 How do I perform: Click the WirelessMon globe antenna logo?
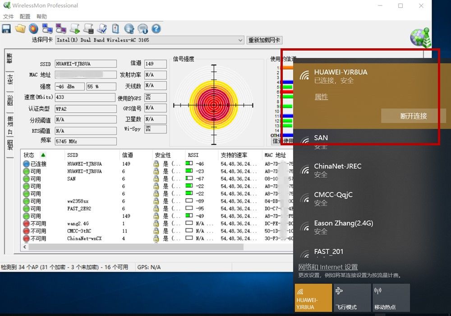[x=420, y=37]
